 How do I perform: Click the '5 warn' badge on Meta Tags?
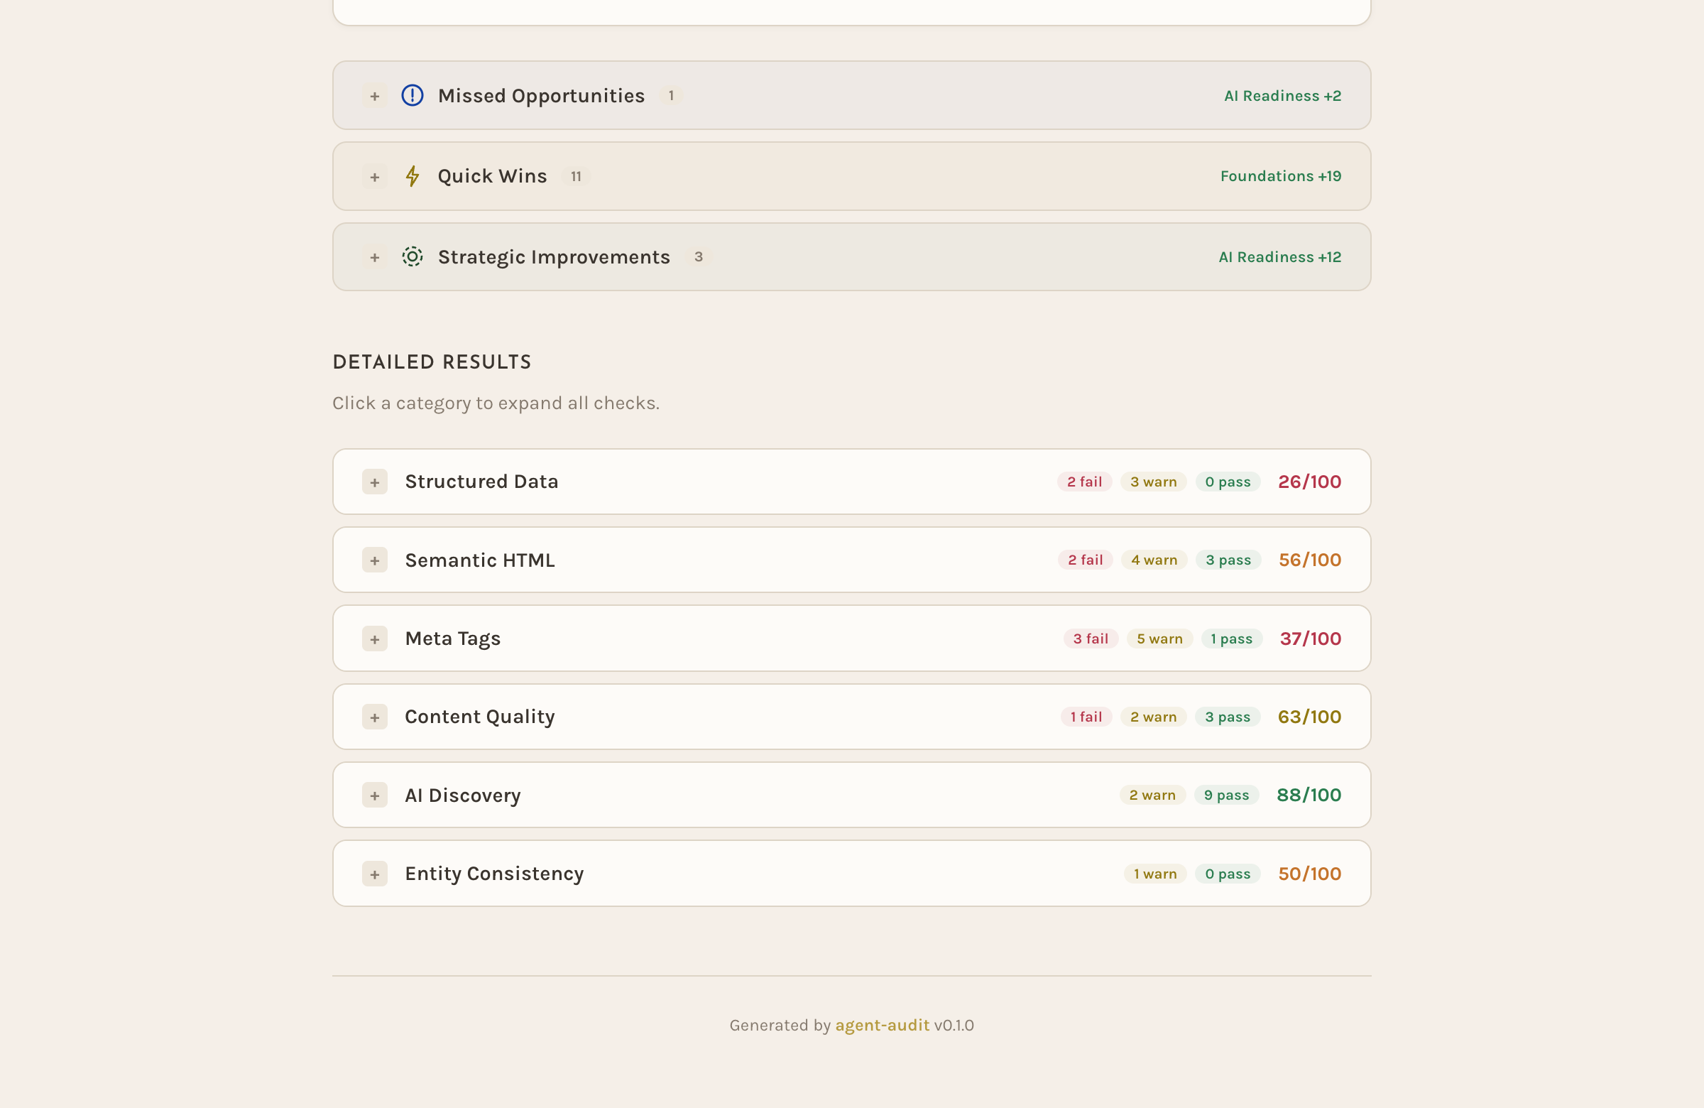pyautogui.click(x=1159, y=638)
